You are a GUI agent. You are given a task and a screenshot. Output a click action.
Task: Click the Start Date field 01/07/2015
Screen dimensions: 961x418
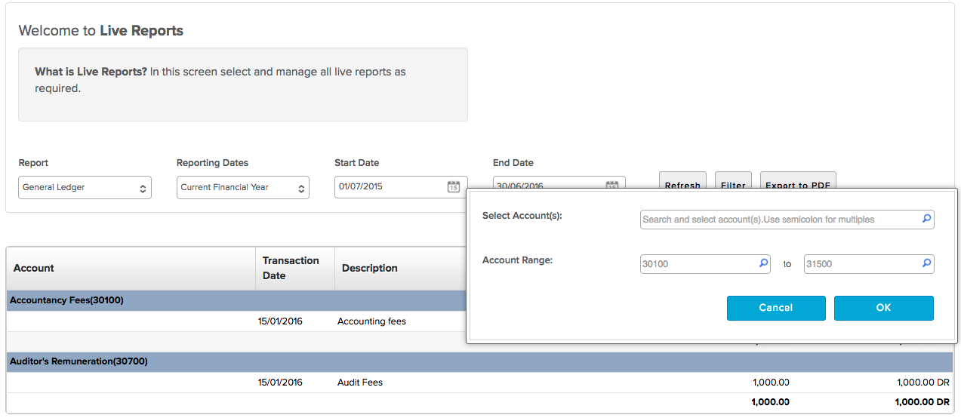click(x=401, y=187)
